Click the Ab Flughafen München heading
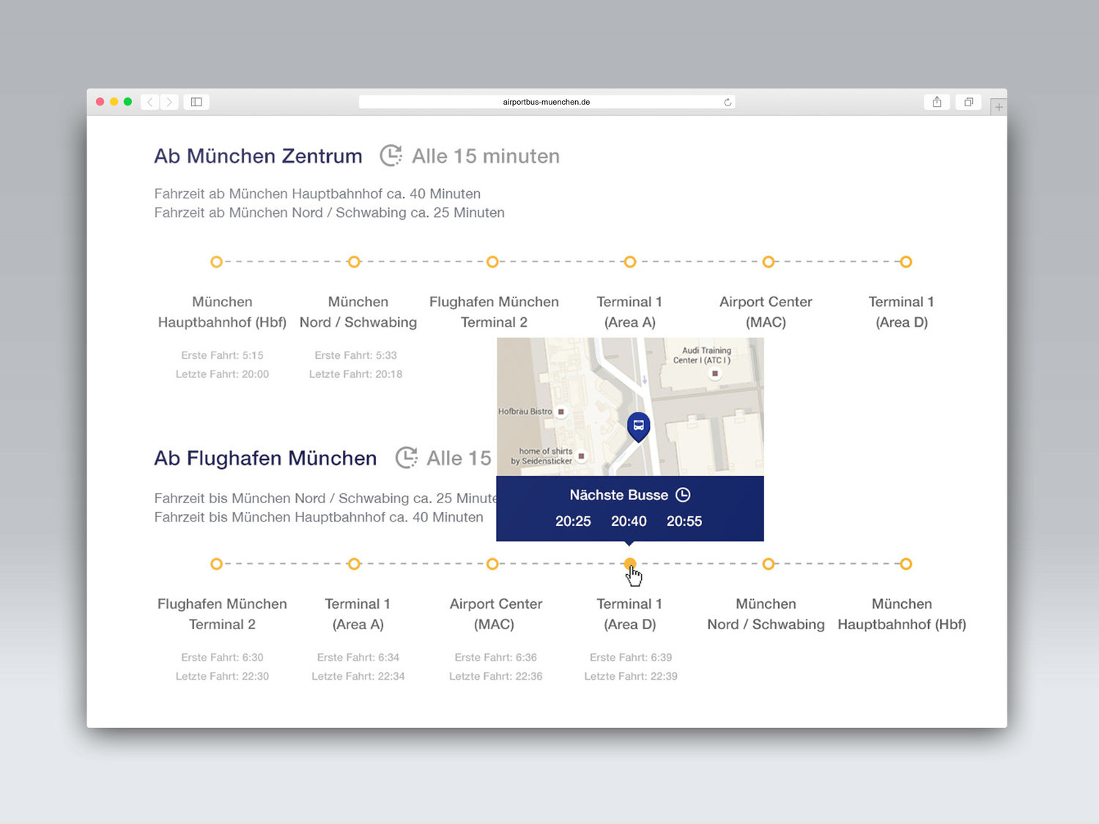This screenshot has height=824, width=1099. click(265, 459)
